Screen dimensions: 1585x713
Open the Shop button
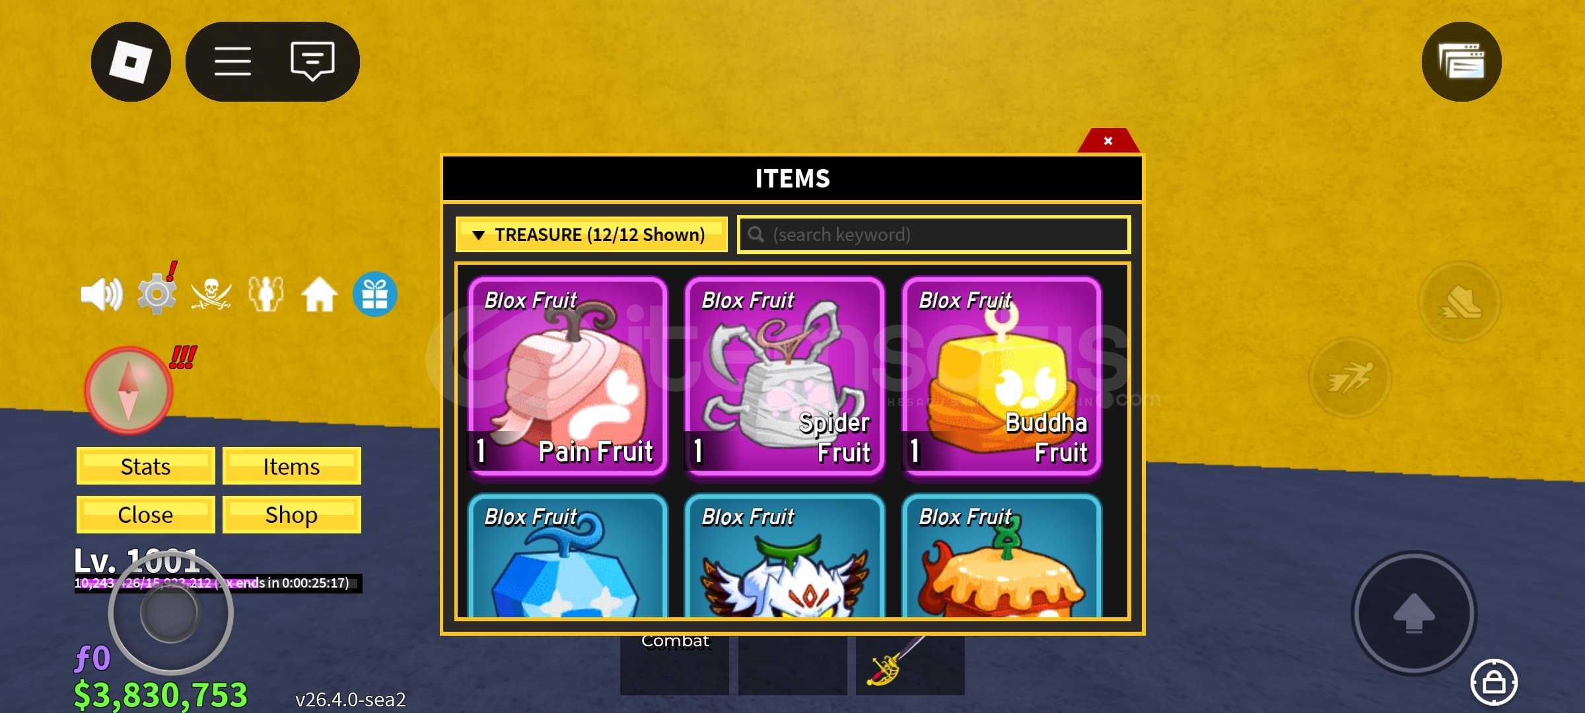tap(291, 514)
